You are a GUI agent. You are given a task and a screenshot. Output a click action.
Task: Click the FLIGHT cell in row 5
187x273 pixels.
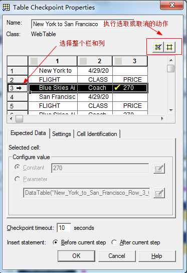53,106
